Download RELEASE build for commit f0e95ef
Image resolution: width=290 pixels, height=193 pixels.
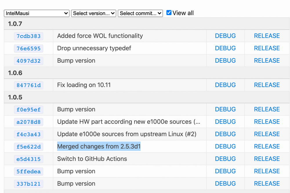[x=267, y=109]
